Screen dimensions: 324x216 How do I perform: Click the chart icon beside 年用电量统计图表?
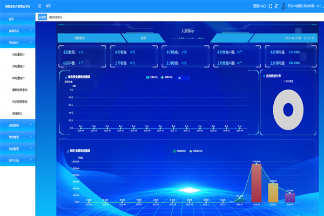(x=66, y=151)
